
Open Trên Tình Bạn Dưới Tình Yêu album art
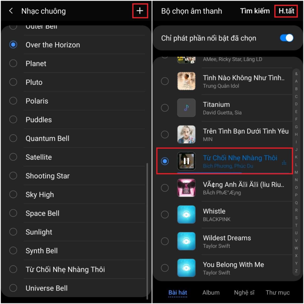pos(186,135)
